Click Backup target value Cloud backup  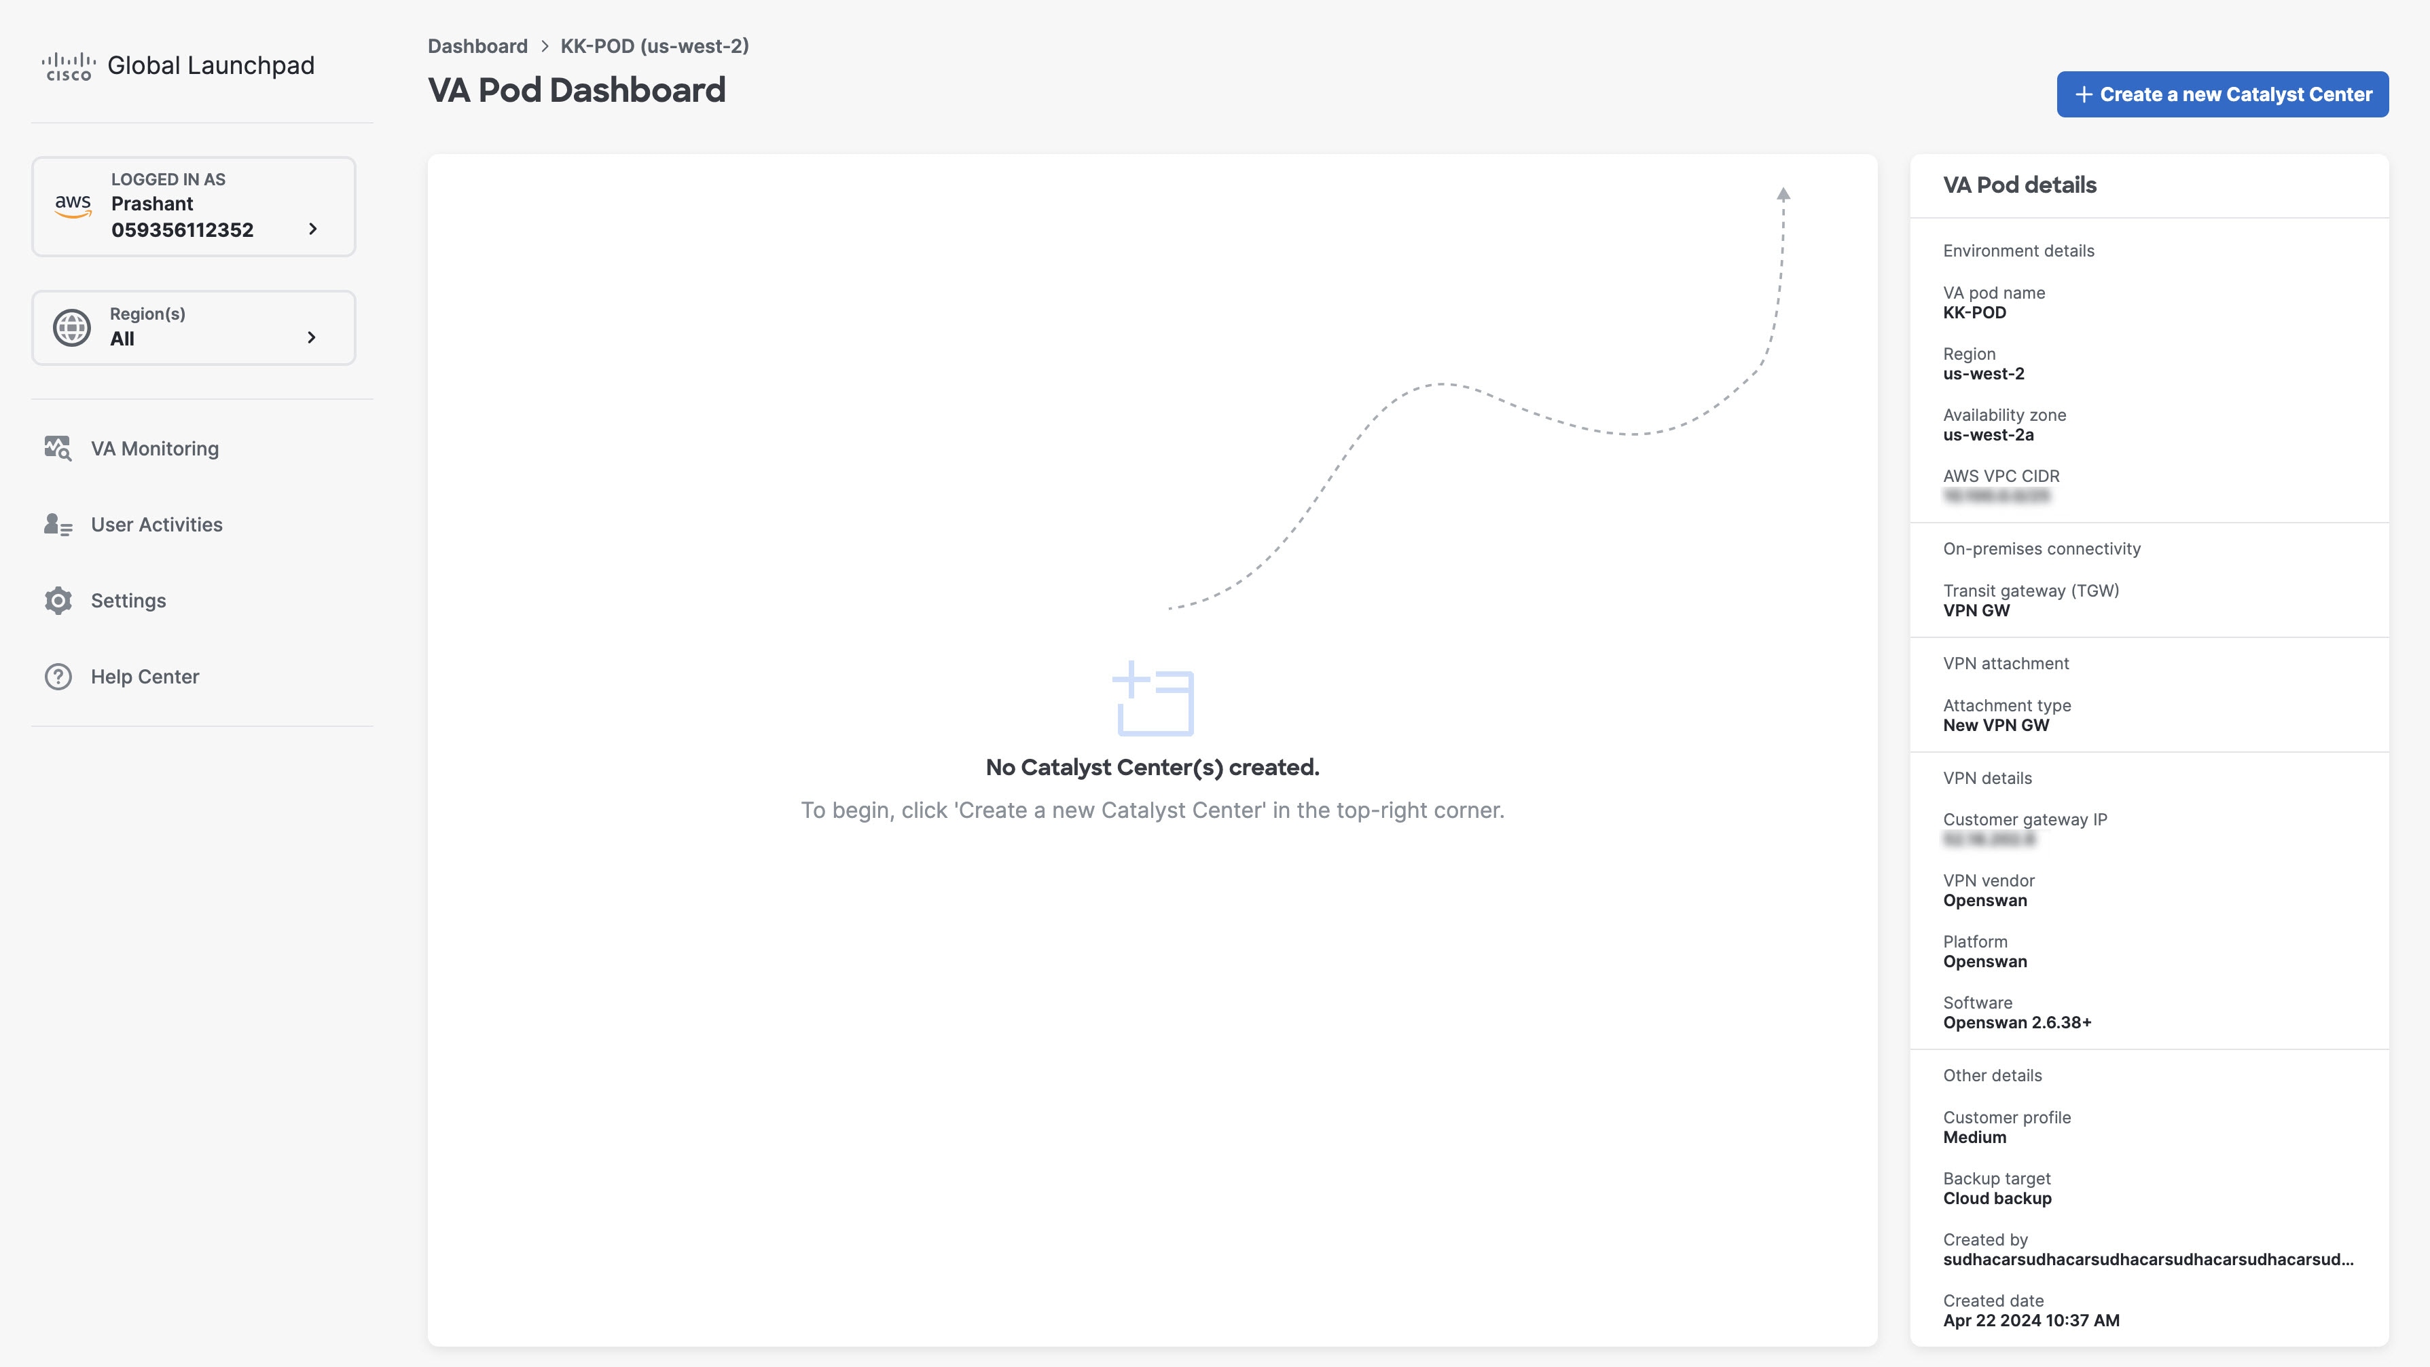(1997, 1199)
